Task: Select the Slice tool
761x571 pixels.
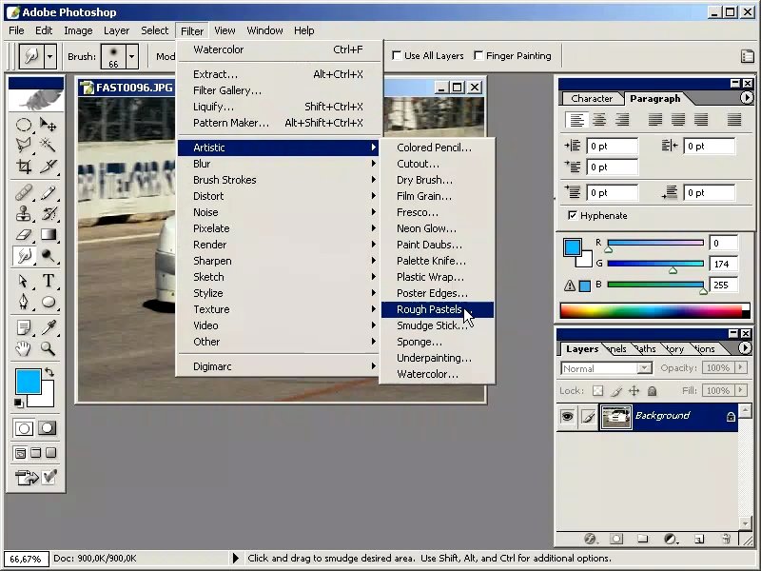Action: coord(49,166)
